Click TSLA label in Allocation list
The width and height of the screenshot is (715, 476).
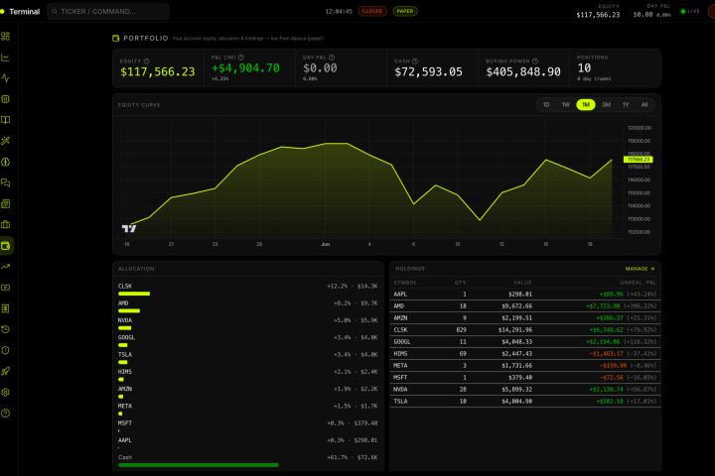pos(125,354)
